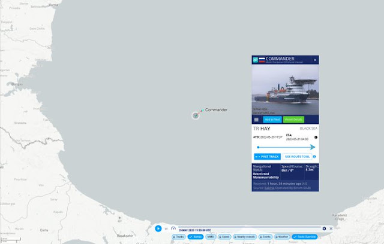Play the vessel track animation

coord(158,228)
